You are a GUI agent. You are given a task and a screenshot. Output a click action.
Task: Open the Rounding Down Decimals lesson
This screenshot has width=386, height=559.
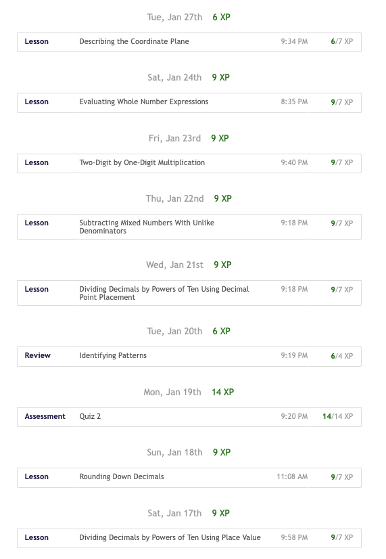click(189, 478)
